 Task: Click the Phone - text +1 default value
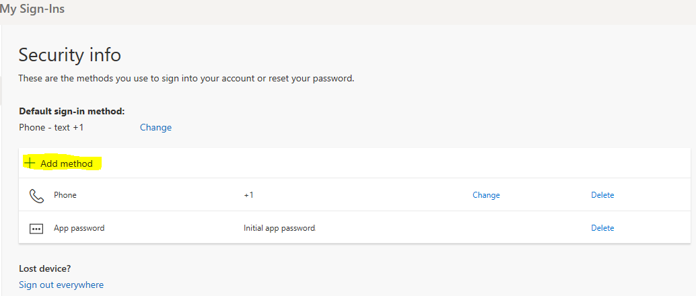coord(51,127)
